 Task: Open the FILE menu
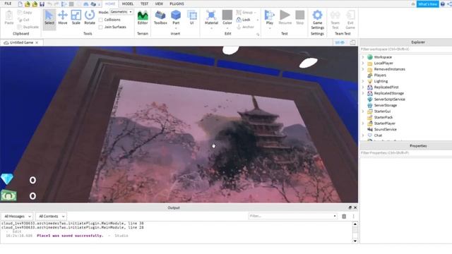[x=8, y=4]
